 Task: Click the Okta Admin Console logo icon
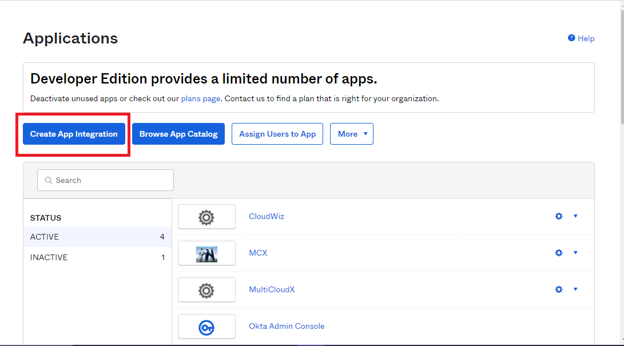coord(206,327)
